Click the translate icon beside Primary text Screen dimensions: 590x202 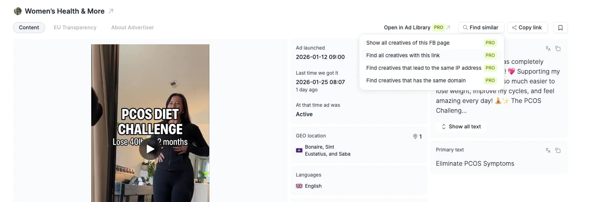coord(548,150)
